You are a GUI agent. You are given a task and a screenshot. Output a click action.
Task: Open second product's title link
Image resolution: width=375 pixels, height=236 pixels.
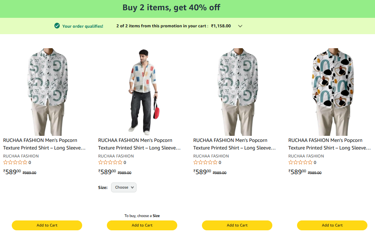tap(139, 144)
